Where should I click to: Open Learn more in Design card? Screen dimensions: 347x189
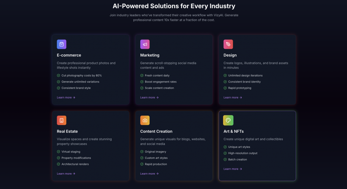[x=232, y=98]
